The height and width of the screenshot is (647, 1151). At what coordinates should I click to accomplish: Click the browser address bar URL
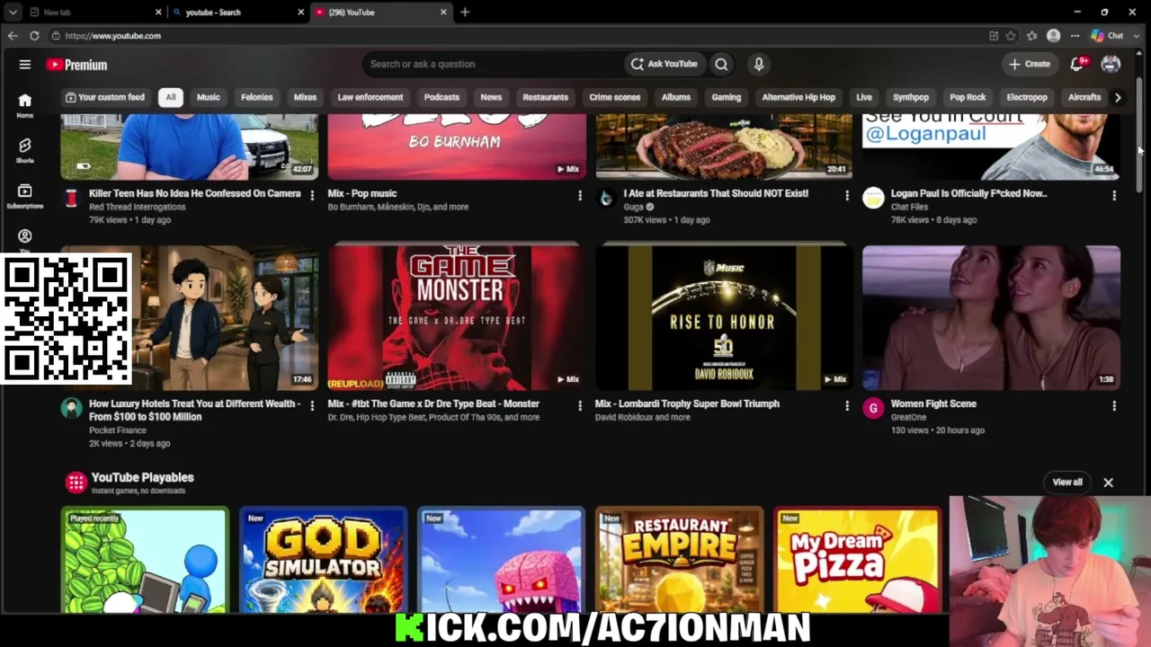coord(112,36)
